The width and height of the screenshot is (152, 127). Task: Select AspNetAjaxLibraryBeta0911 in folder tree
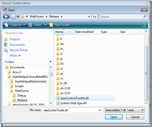30,77
